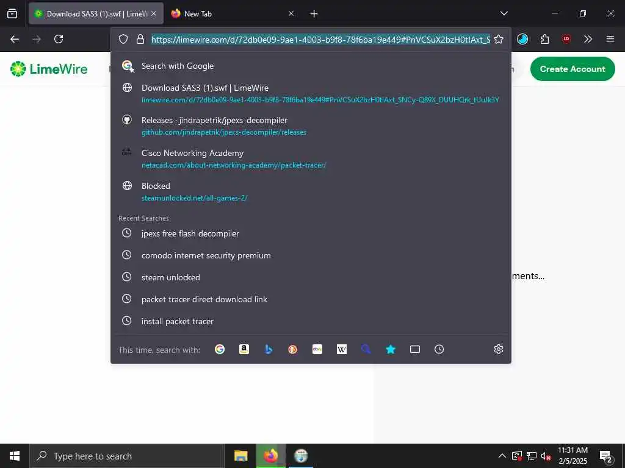Bookmark this page with the star
This screenshot has height=468, width=625.
pyautogui.click(x=498, y=39)
